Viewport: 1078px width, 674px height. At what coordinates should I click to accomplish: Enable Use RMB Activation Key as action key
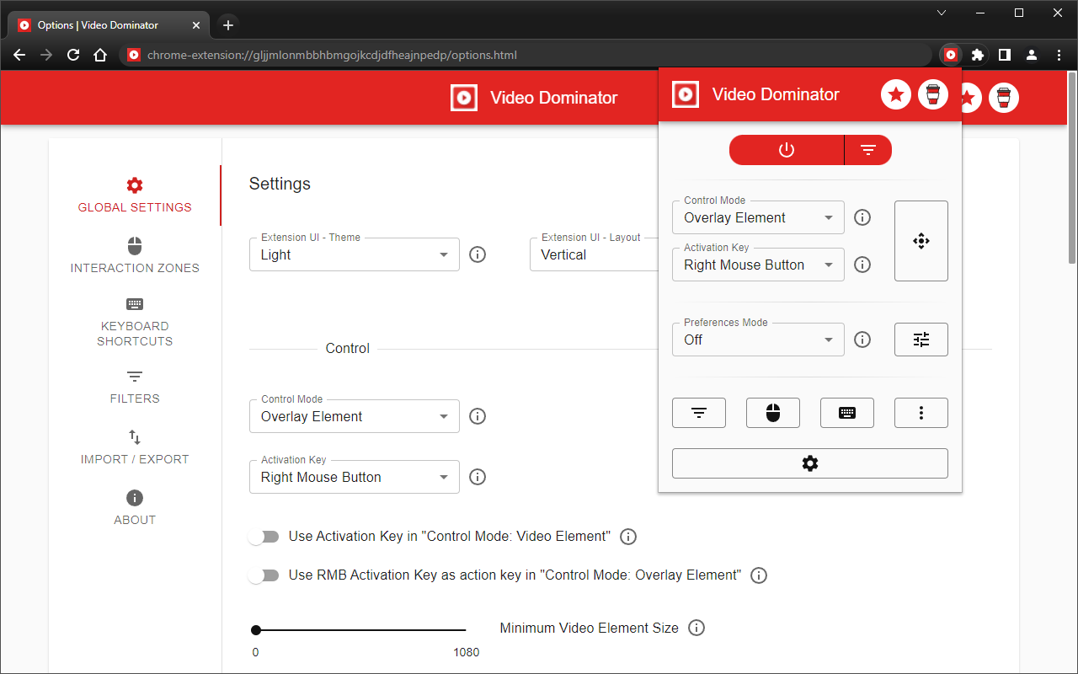(264, 575)
